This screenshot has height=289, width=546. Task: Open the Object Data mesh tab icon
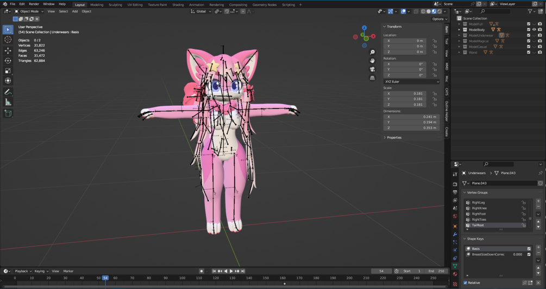(x=455, y=266)
